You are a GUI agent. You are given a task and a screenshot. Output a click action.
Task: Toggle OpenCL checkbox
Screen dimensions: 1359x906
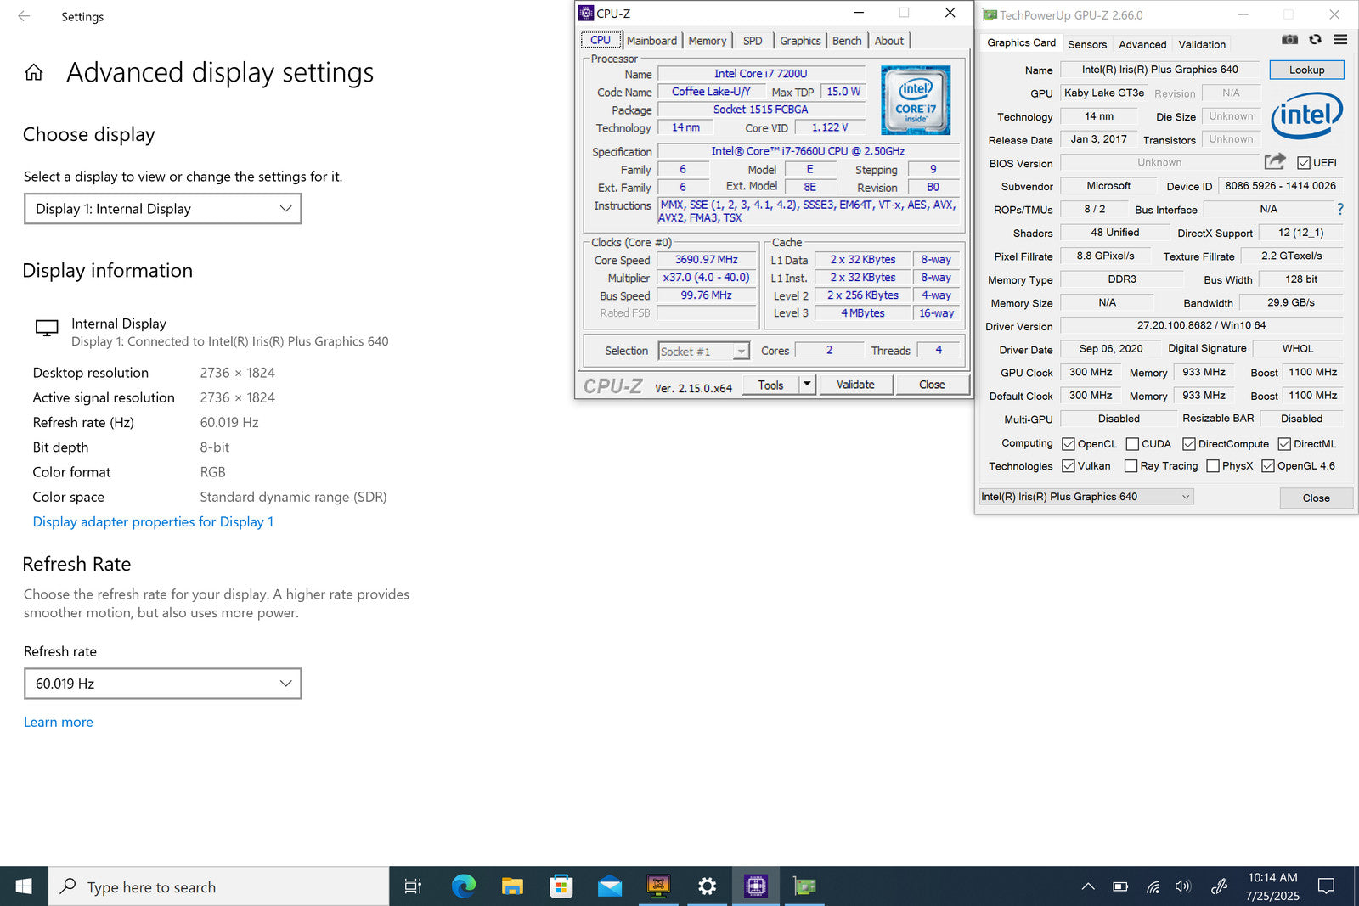click(x=1069, y=444)
